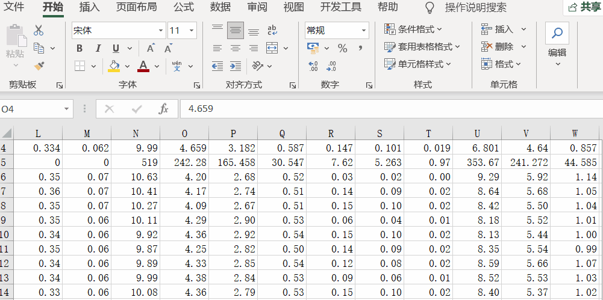Select column header O
The image size is (603, 300).
[x=184, y=133]
